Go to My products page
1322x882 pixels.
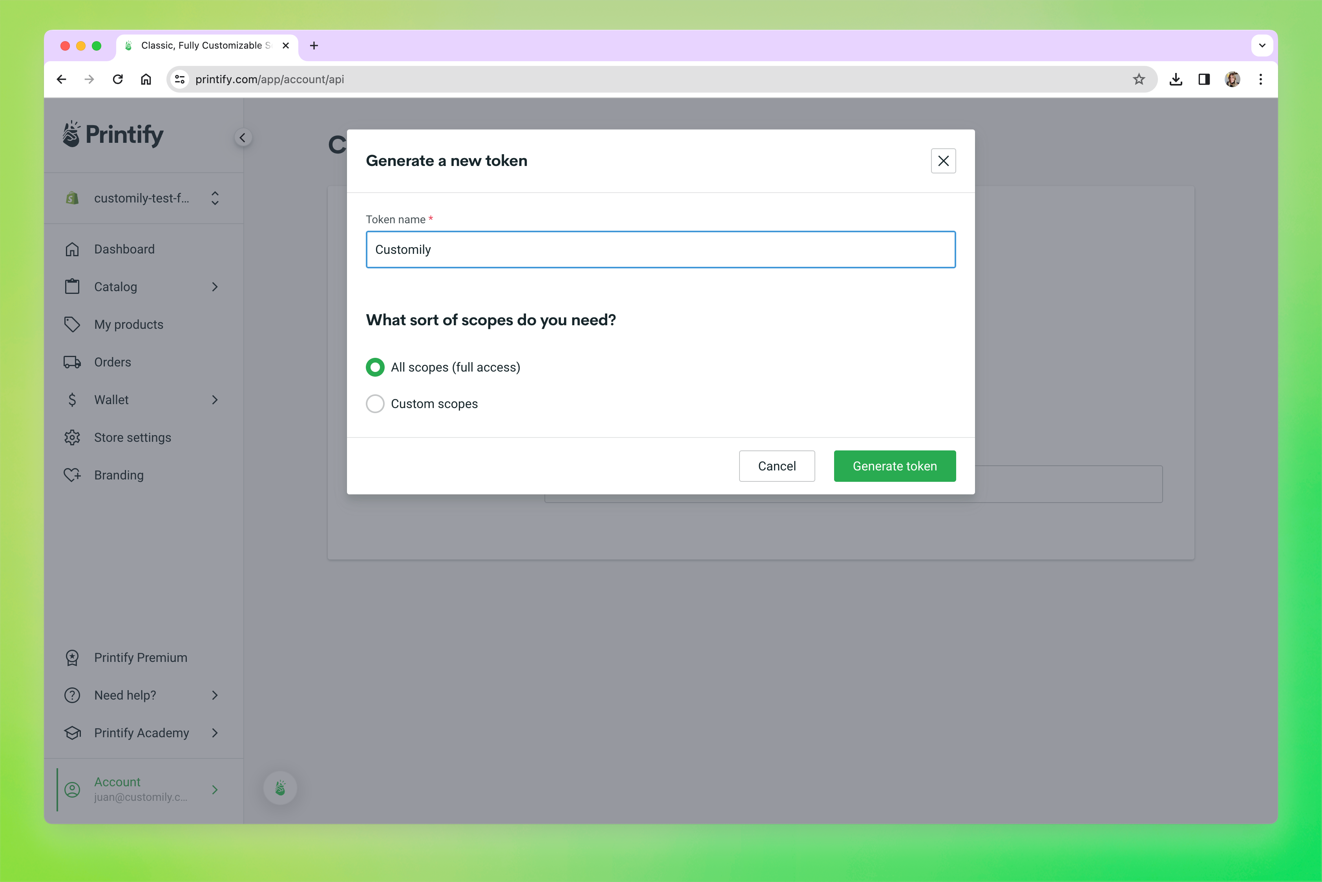click(128, 324)
